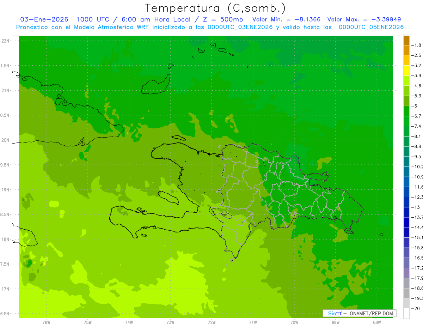This screenshot has height=327, width=423.
Task: Click the '17N' latitude label
Action: click(x=6, y=289)
